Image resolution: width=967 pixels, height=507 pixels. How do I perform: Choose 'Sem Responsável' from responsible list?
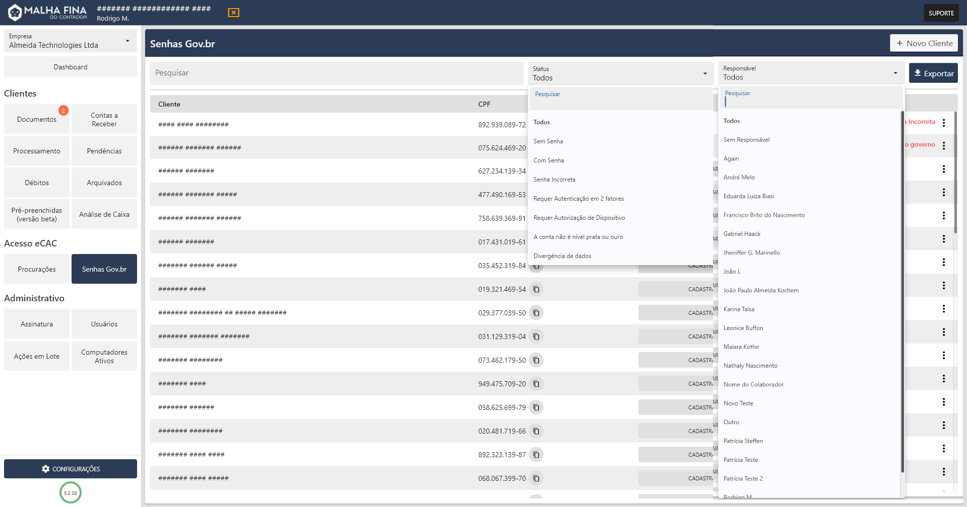point(746,140)
